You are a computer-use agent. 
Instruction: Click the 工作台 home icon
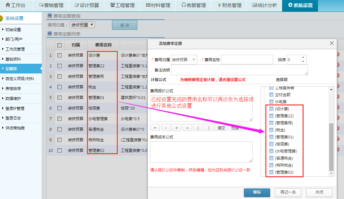(8, 5)
